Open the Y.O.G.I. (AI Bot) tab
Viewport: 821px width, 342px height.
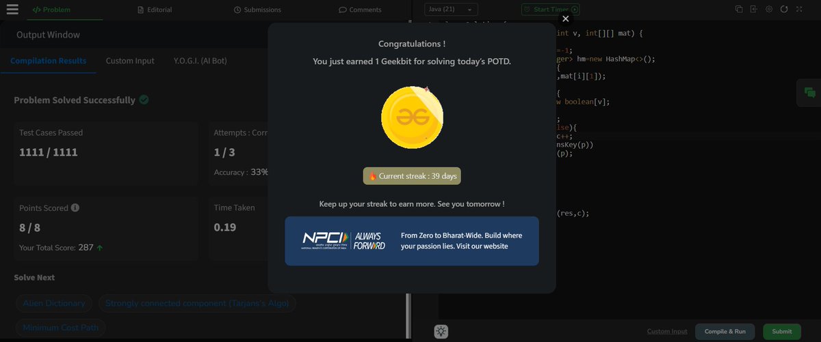[200, 61]
